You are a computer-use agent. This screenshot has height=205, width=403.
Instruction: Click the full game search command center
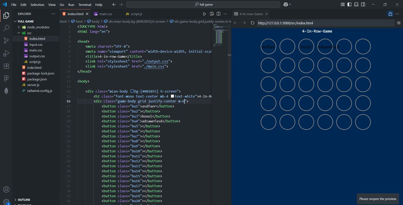click(x=203, y=5)
